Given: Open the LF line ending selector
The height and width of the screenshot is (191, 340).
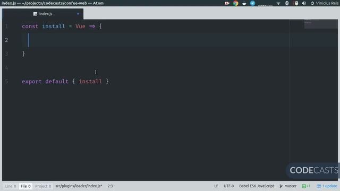Looking at the screenshot, I should coord(216,186).
